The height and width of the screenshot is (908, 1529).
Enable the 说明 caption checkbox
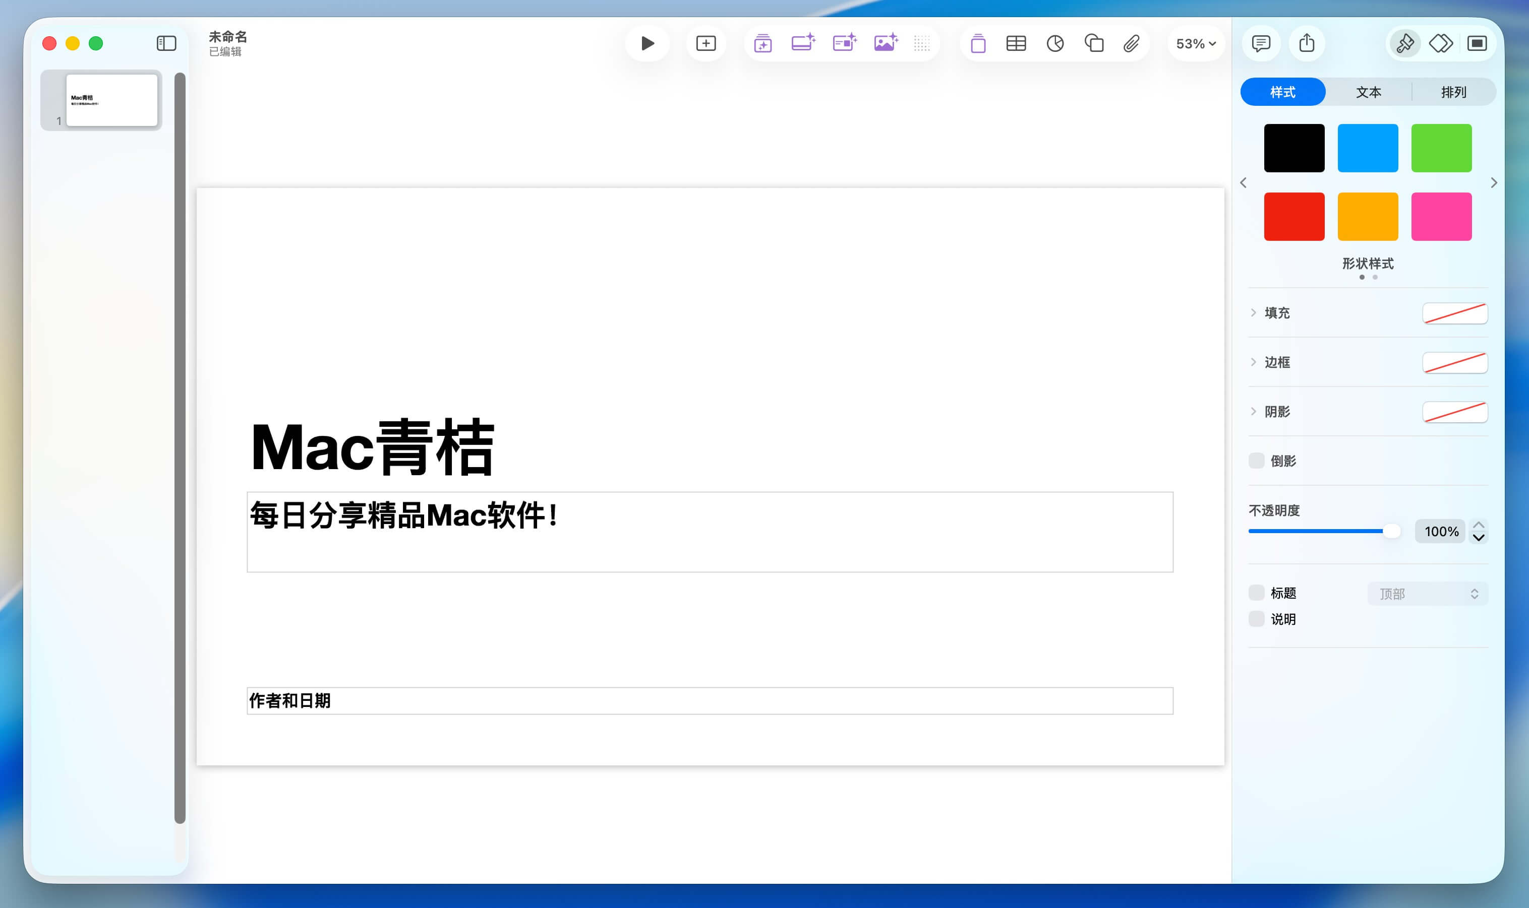[x=1257, y=619]
